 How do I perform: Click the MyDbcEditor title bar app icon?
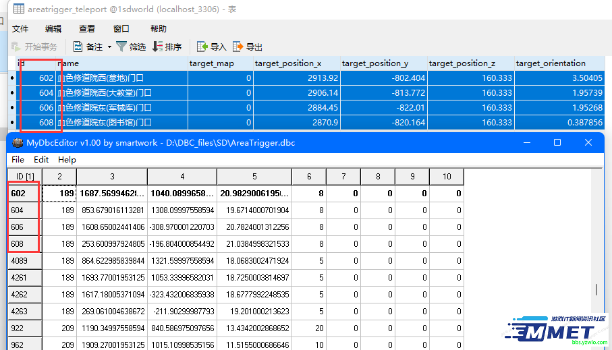tap(18, 142)
